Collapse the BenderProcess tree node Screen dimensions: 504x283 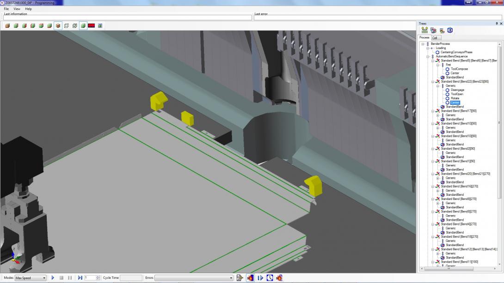(x=422, y=44)
